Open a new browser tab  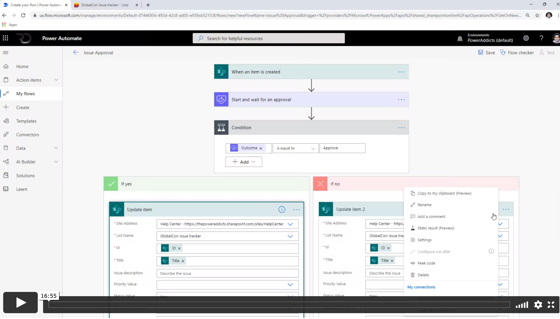(148, 5)
